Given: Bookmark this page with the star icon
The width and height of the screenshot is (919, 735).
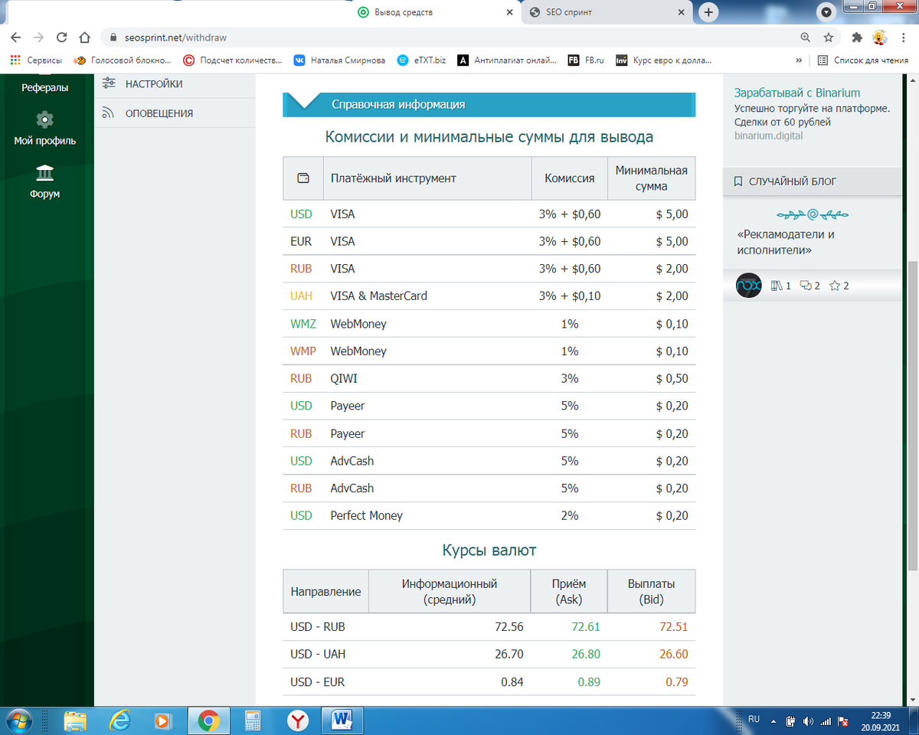Looking at the screenshot, I should pos(828,37).
